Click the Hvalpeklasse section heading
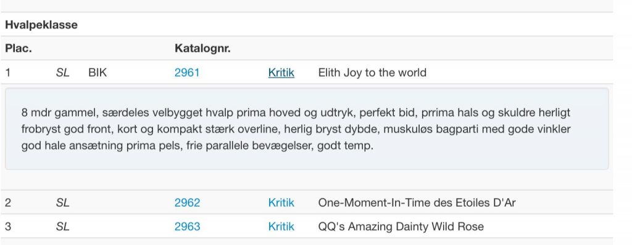The image size is (632, 245). point(41,25)
